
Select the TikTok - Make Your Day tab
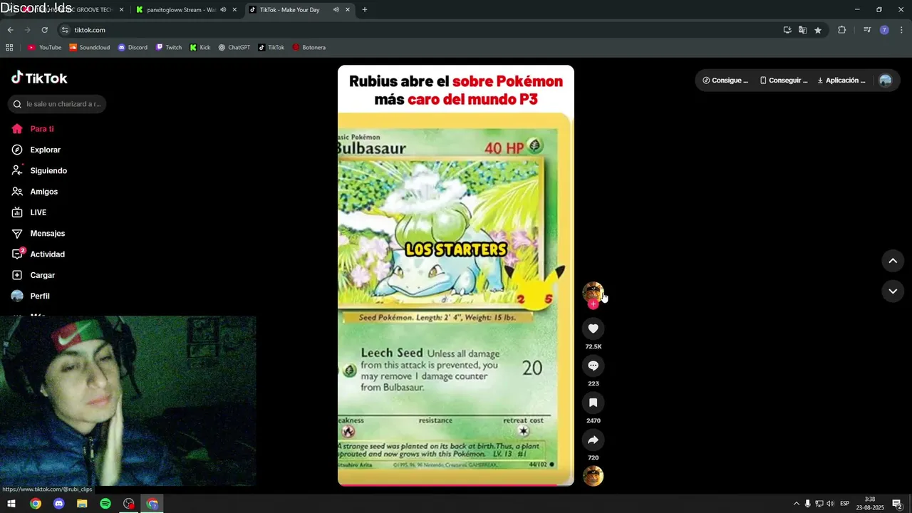click(x=299, y=10)
